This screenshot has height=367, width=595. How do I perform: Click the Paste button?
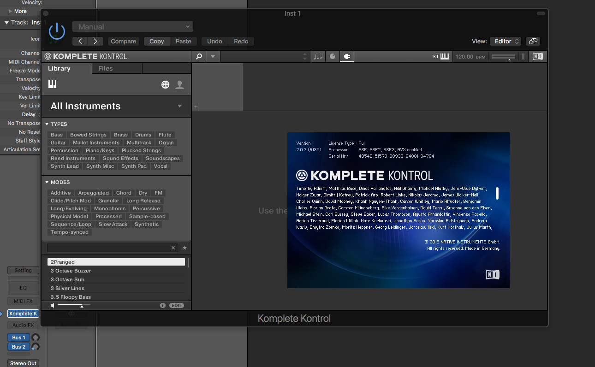pos(184,41)
